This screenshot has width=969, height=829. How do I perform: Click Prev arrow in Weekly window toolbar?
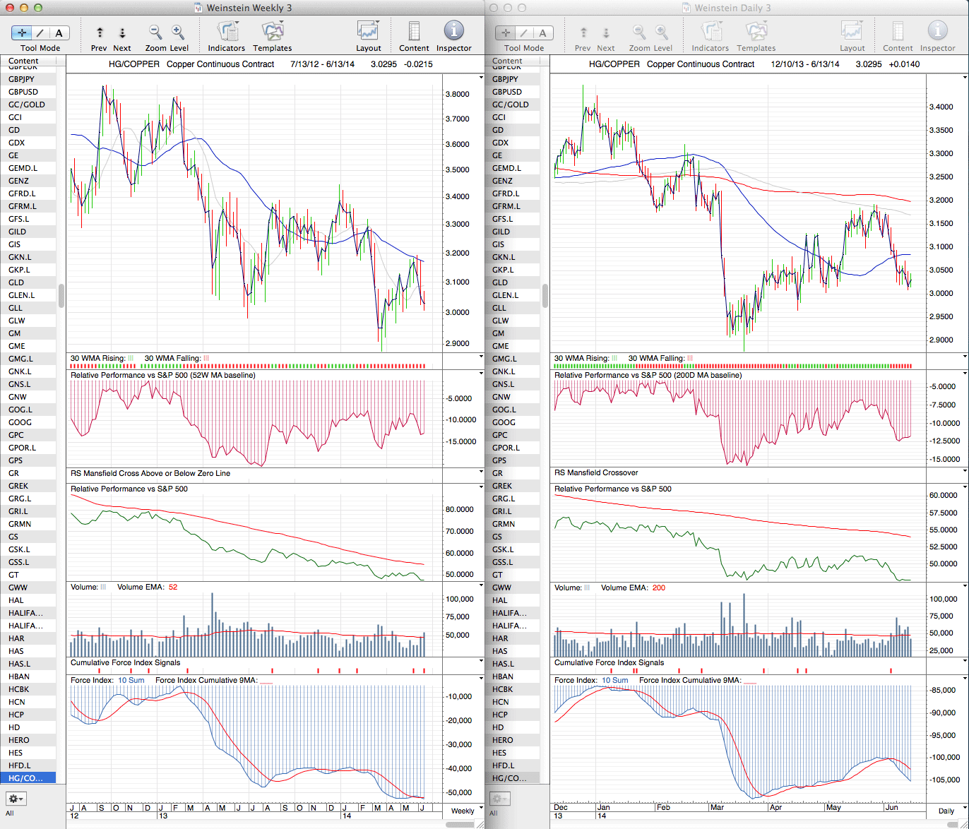[x=100, y=32]
